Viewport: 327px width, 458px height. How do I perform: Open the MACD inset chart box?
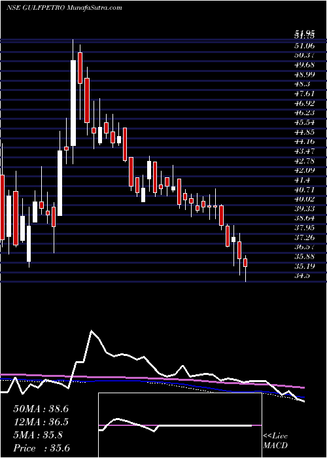coord(180,425)
